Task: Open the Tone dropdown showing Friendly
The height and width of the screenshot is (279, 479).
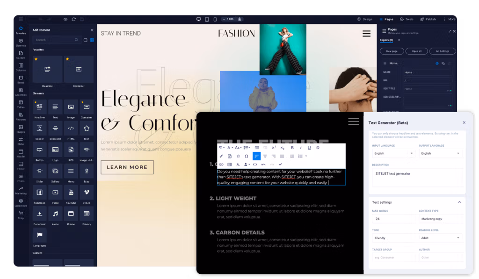Action: [x=393, y=238]
